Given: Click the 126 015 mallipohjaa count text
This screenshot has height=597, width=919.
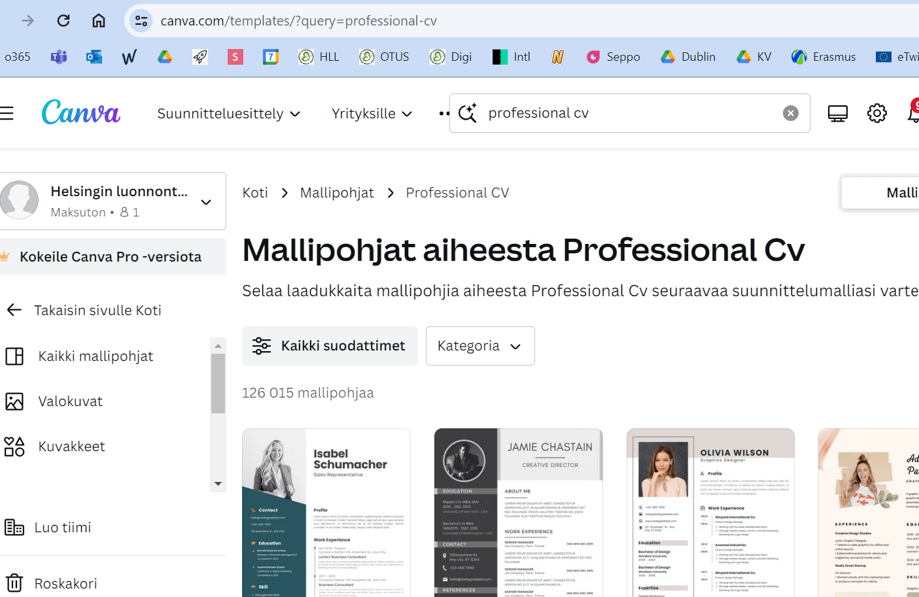Looking at the screenshot, I should [308, 393].
